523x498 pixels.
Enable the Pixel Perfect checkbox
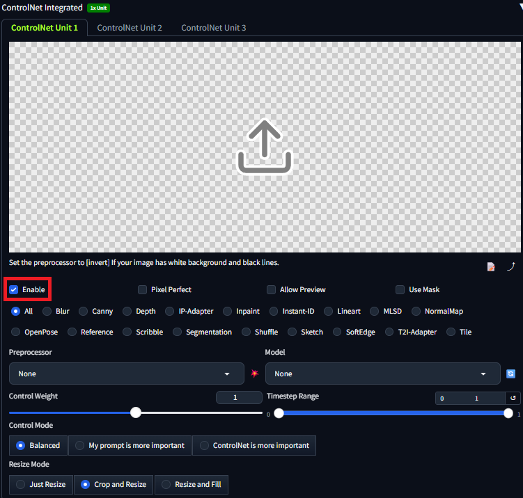(x=142, y=289)
